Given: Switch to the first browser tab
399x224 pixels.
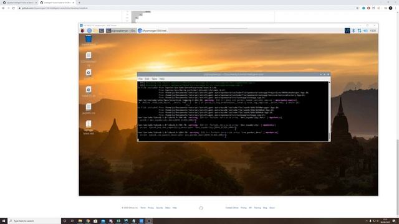Looking at the screenshot, I should coord(20,2).
